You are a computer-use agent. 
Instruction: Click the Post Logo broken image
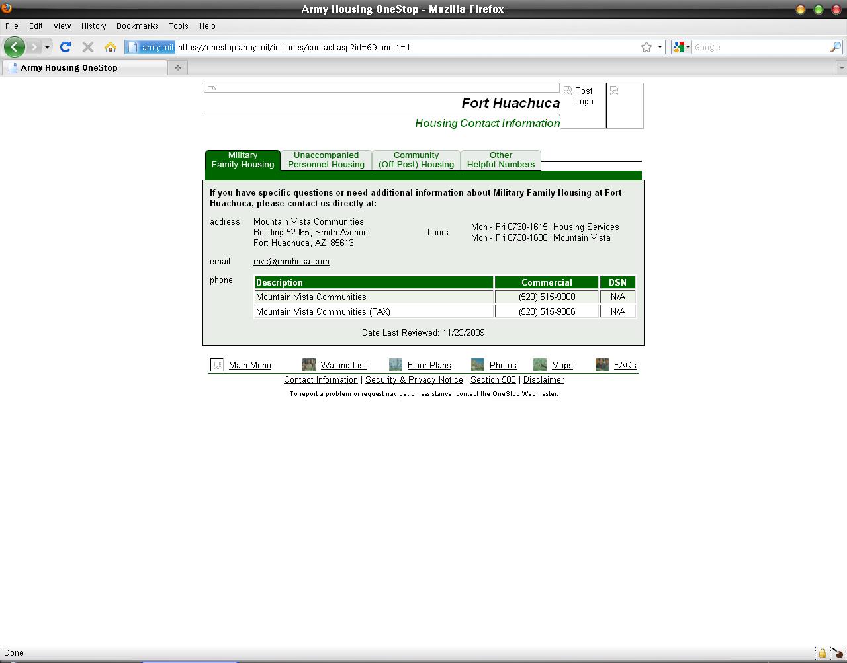pos(583,106)
